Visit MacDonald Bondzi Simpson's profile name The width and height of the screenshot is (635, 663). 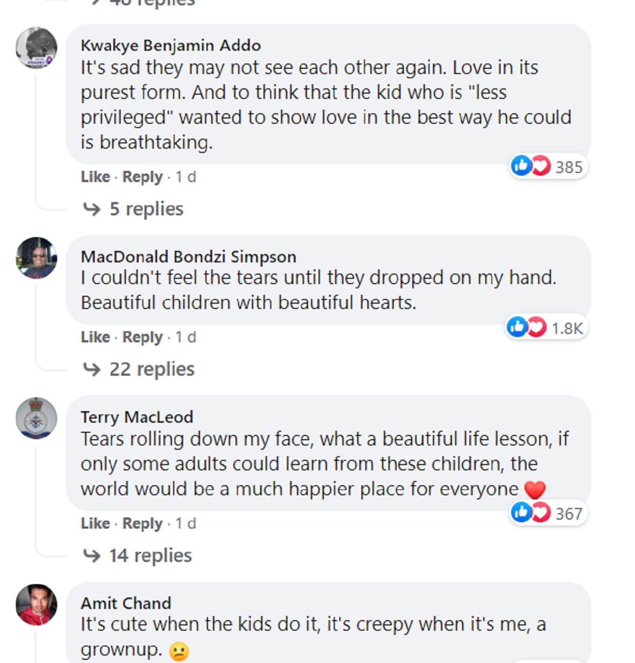coord(188,257)
